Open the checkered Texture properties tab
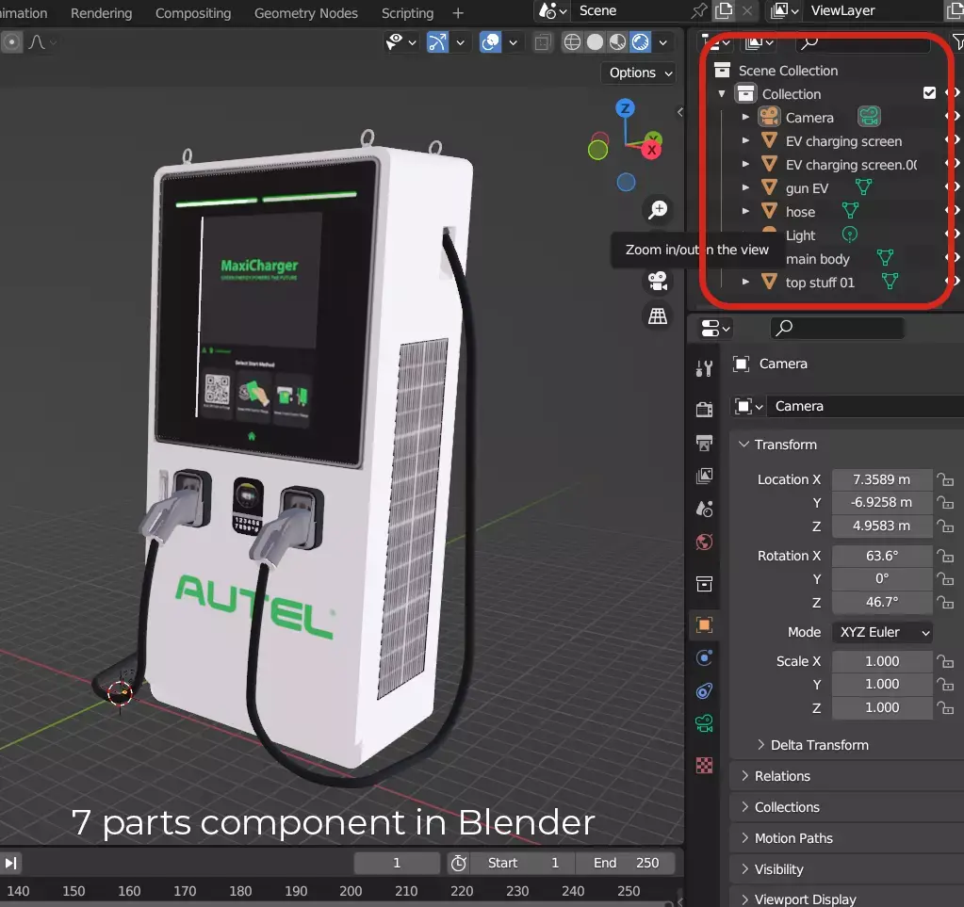This screenshot has width=964, height=907. point(704,765)
